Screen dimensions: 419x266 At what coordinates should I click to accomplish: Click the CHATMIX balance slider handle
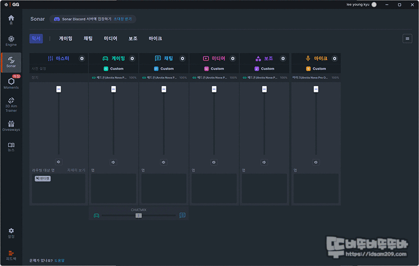[x=138, y=216]
